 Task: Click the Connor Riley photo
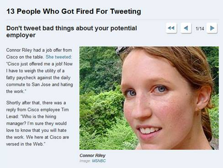tap(149, 98)
